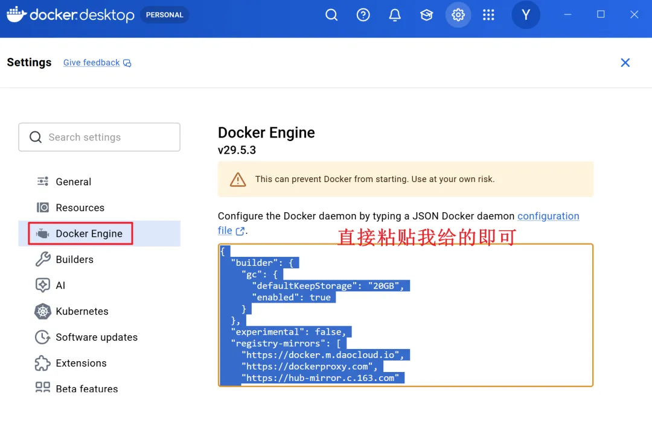Open the Beta features section

tap(100, 389)
